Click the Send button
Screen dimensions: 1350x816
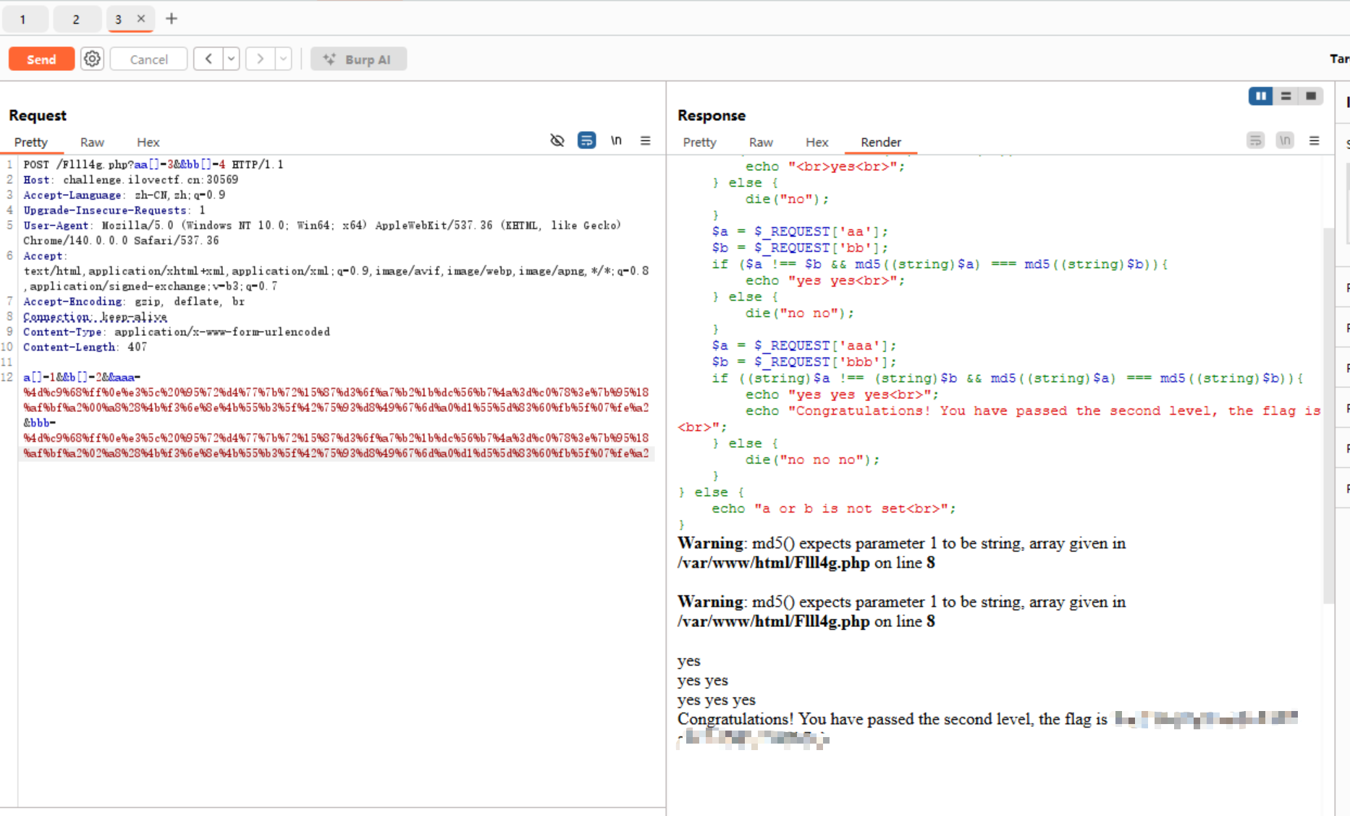click(x=41, y=59)
